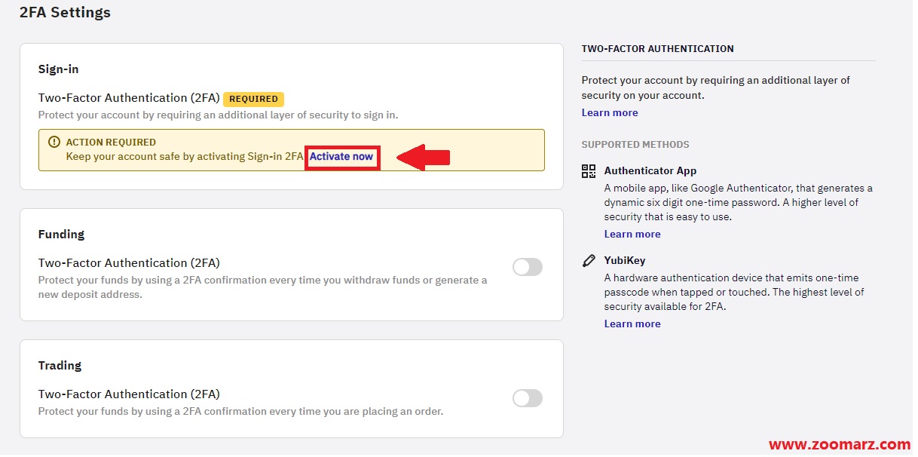The image size is (918, 457).
Task: Click the yellow REQUIRED badge
Action: (253, 99)
